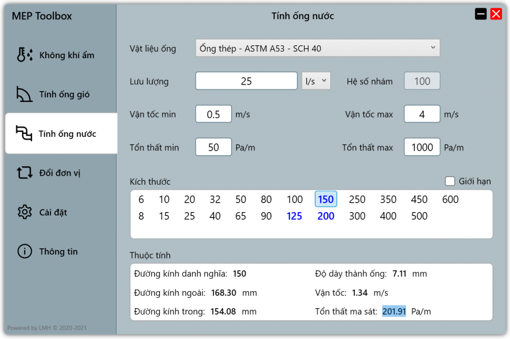The image size is (510, 339).
Task: Open unit converter via the swap arrows icon
Action: [25, 172]
